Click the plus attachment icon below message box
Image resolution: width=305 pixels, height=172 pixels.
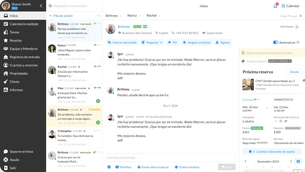tap(109, 167)
